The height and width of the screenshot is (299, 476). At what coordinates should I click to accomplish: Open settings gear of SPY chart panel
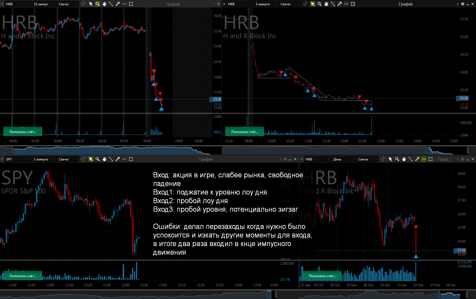tap(285, 159)
